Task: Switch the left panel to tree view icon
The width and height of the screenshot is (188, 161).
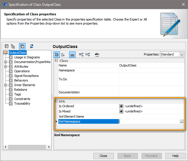Action: [x=13, y=46]
